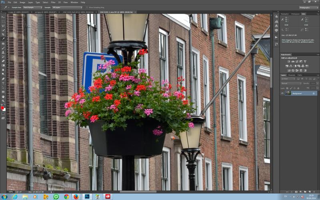Open the tool preset picker
Screen dimensions: 320x200
pos(6,7)
